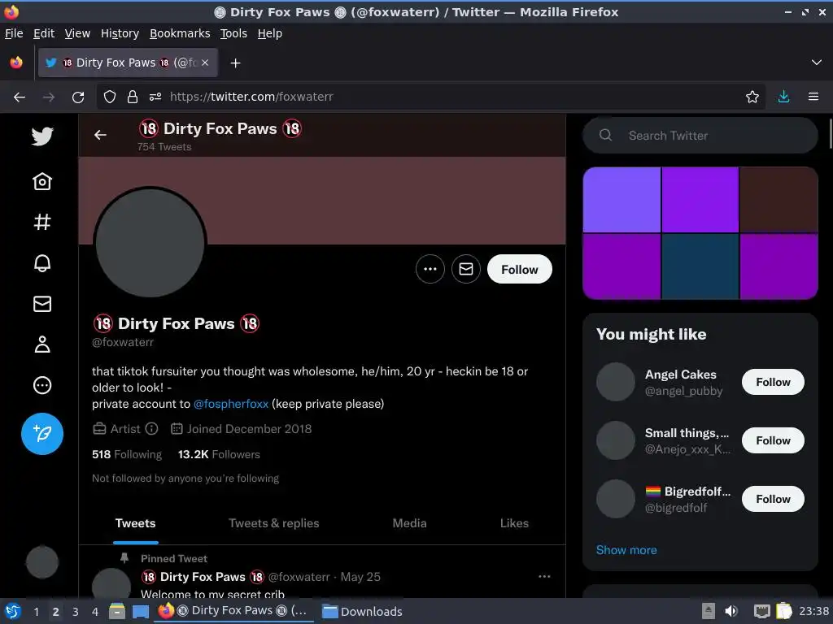The width and height of the screenshot is (833, 624).
Task: Open the View menu
Action: pyautogui.click(x=77, y=33)
